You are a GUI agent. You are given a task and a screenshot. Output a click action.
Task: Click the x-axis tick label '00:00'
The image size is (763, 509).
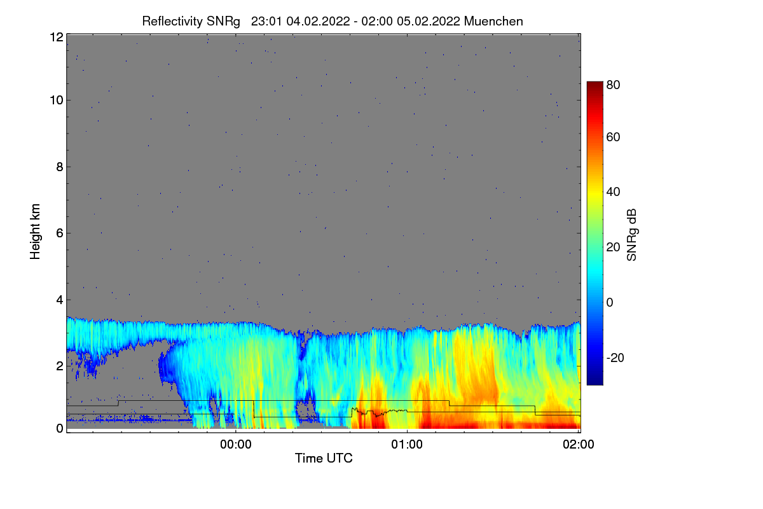236,445
